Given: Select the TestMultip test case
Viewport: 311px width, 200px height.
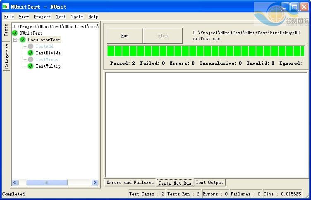Looking at the screenshot, I should (48, 66).
